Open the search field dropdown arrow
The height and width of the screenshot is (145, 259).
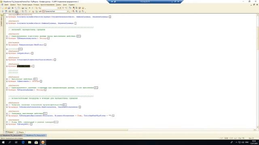click(58, 8)
